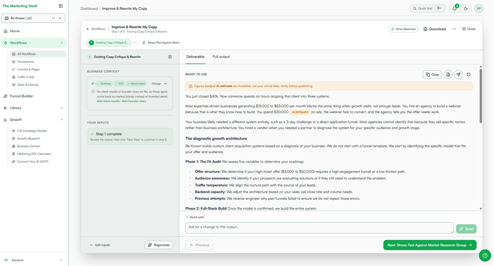494x266 pixels.
Task: Collapse the Existing Copy Critique panel icon
Action: point(170,57)
